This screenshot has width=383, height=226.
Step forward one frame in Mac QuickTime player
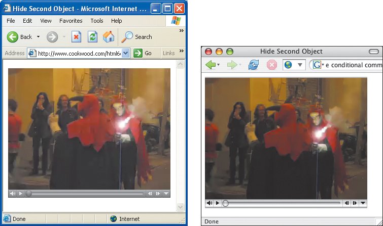(355, 203)
